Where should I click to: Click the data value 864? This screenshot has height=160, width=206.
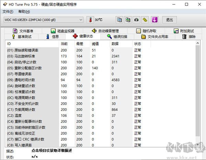pos(115,109)
